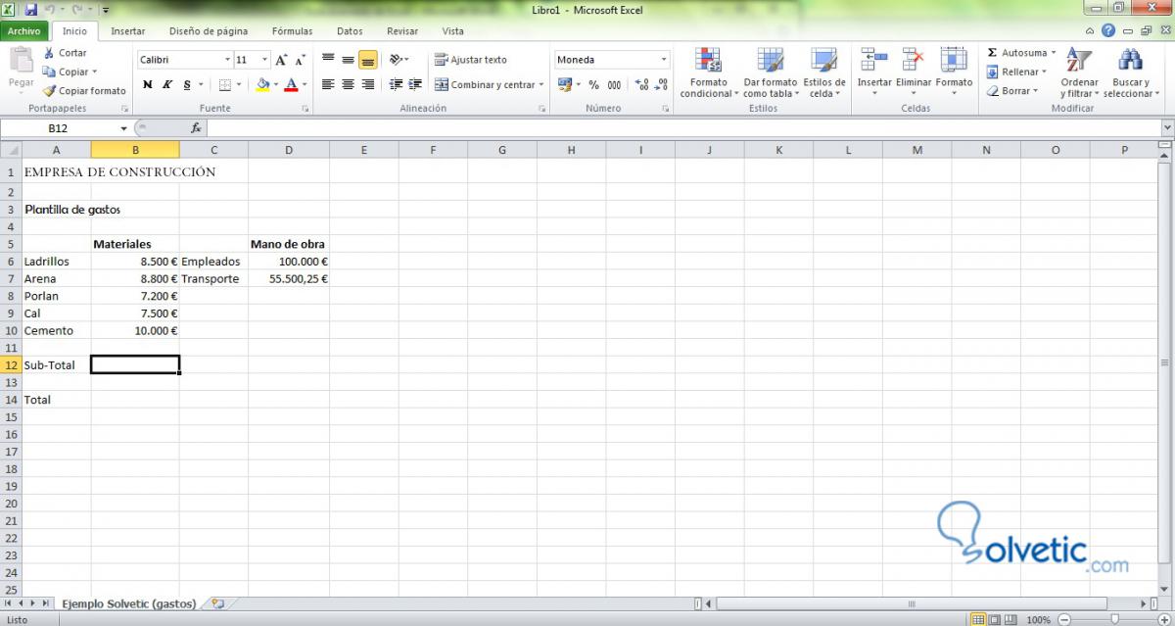Save the workbook from quick access toolbar
1175x626 pixels.
click(31, 9)
